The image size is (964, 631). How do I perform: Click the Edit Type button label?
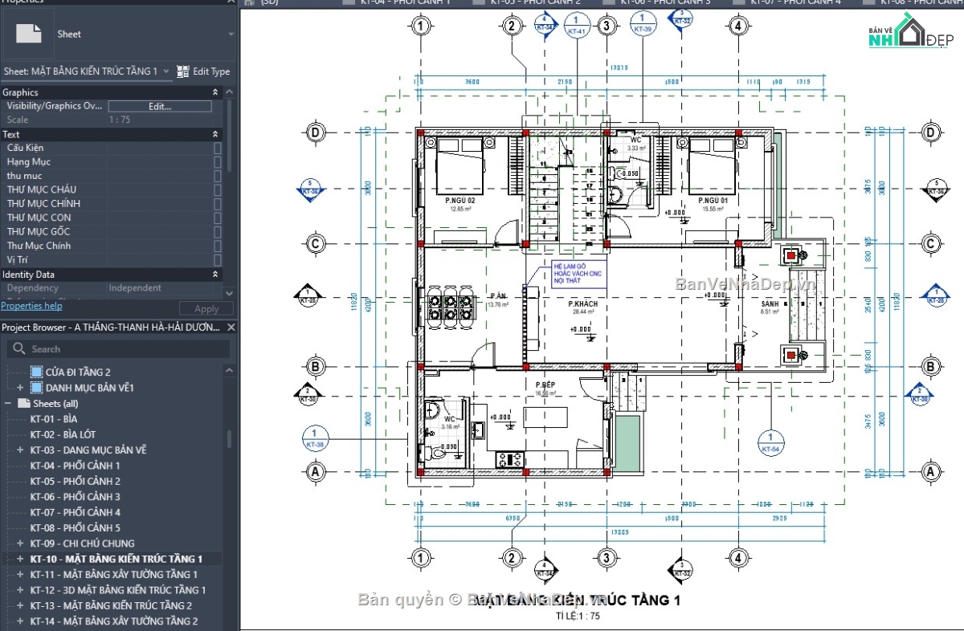(211, 71)
